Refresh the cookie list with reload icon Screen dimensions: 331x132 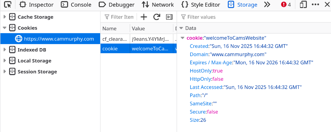pyautogui.click(x=157, y=17)
